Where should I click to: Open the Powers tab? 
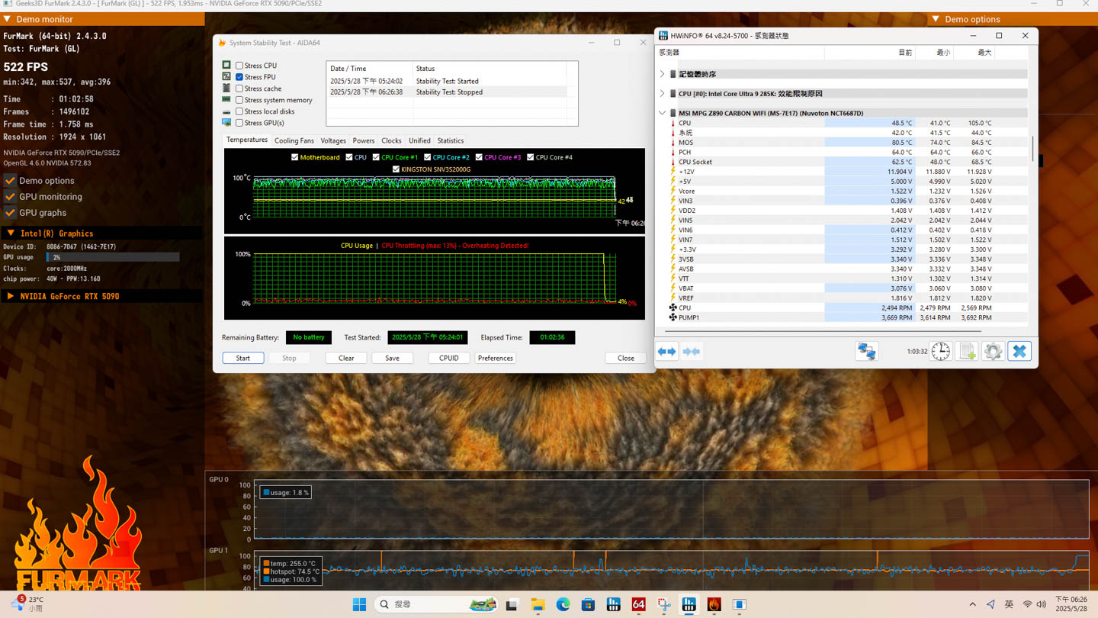(364, 141)
